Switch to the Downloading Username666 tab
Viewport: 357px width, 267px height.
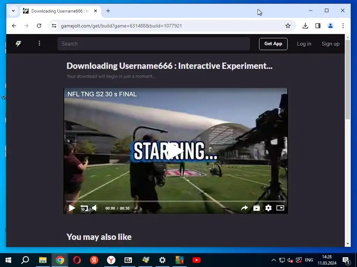[60, 11]
